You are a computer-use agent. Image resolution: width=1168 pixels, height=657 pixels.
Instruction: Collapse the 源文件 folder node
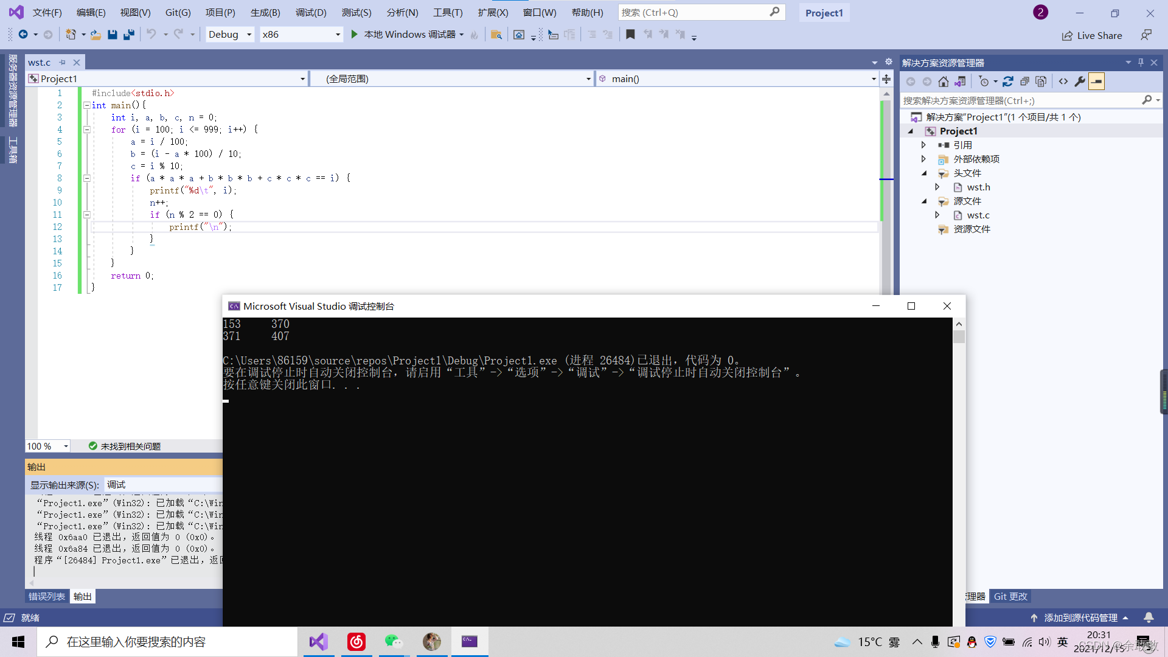point(923,201)
